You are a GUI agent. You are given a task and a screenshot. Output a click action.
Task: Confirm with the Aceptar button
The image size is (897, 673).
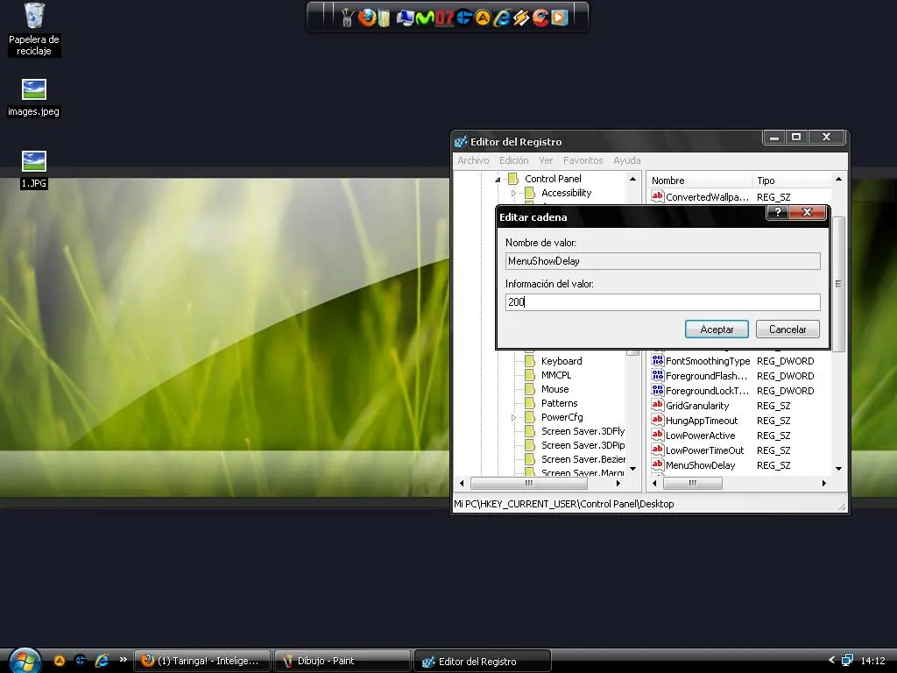(x=717, y=329)
